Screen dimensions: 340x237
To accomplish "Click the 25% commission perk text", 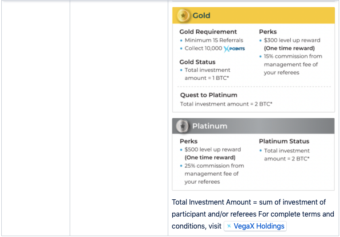I will [214, 166].
